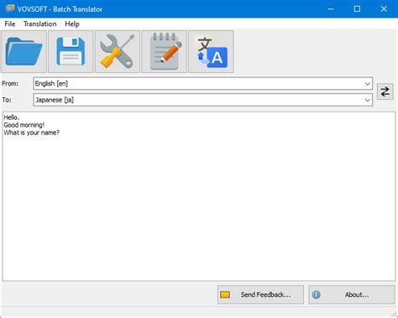Click the window resize grip at corner
398x318 pixels.
(394, 314)
